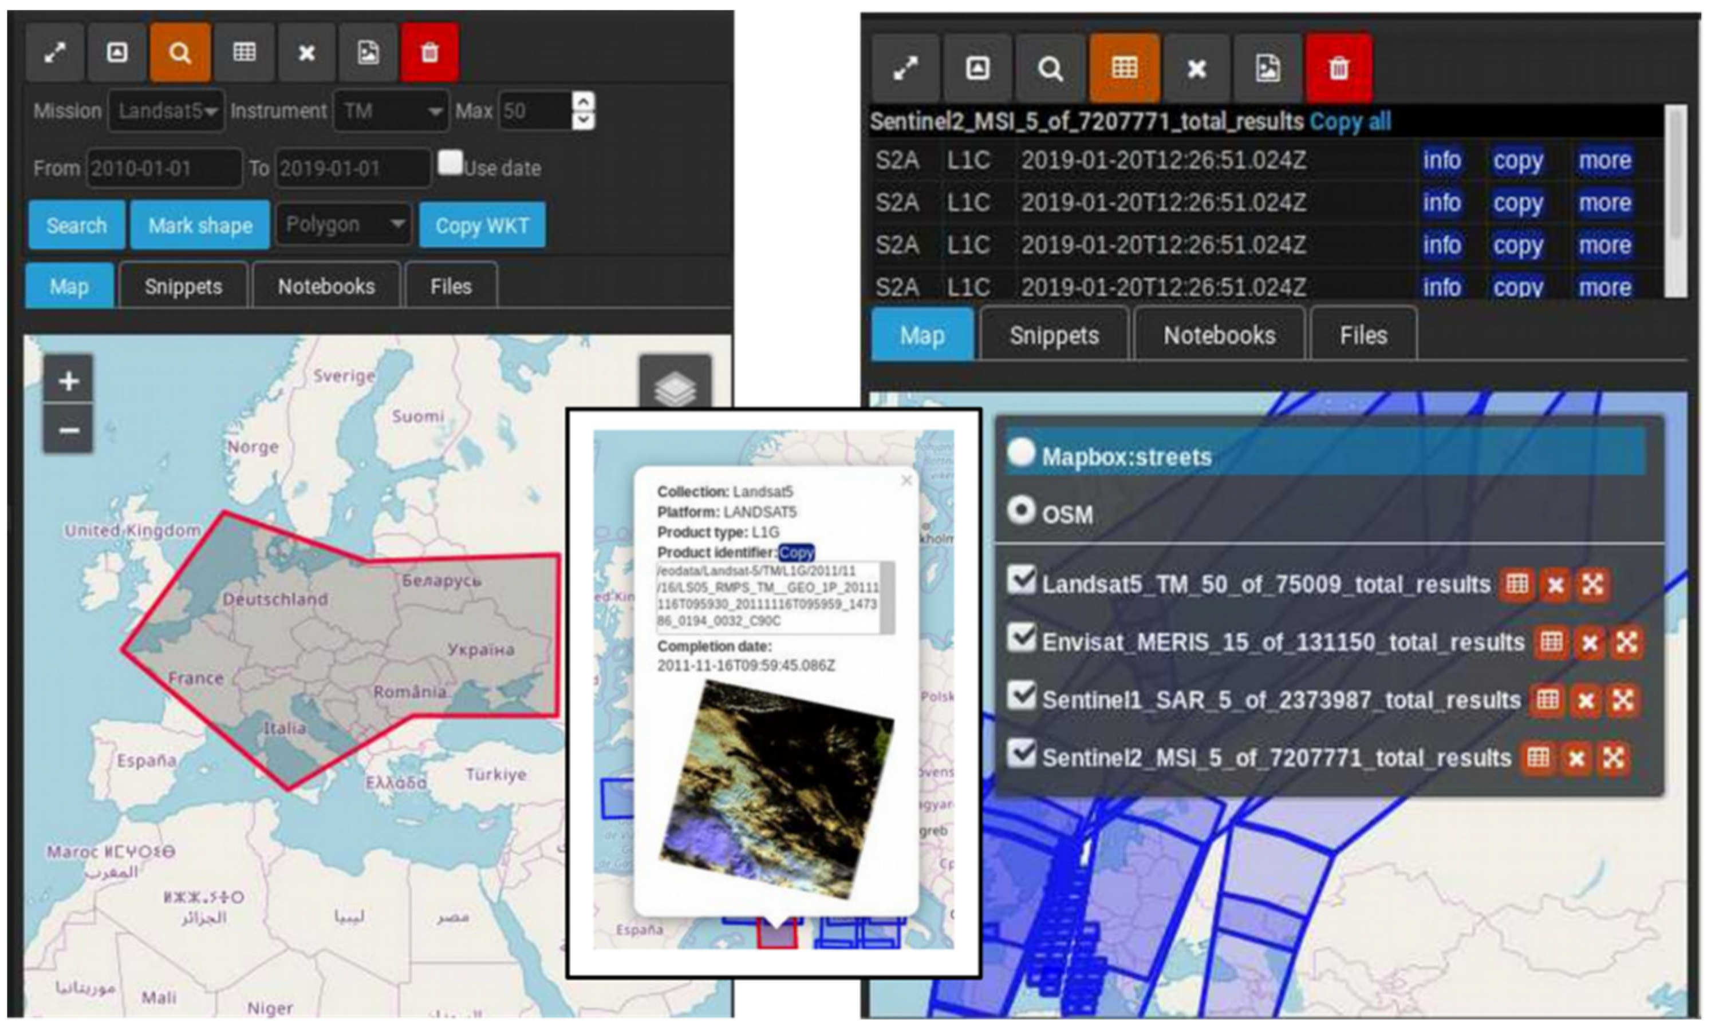
Task: Click the X clear icon in right panel toolbar
Action: 1196,68
